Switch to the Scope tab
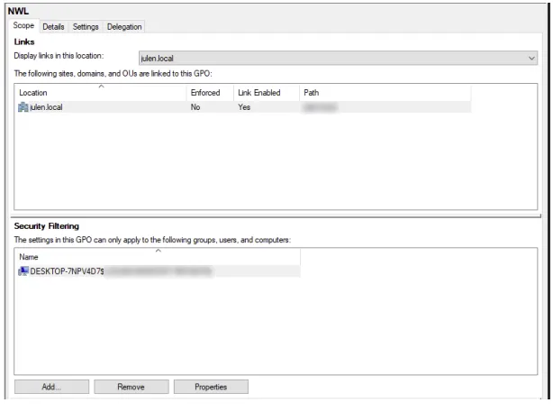 [23, 25]
